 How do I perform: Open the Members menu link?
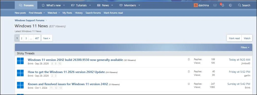pyautogui.click(x=127, y=5)
